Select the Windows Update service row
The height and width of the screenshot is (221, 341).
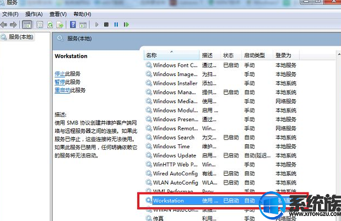[x=221, y=155]
